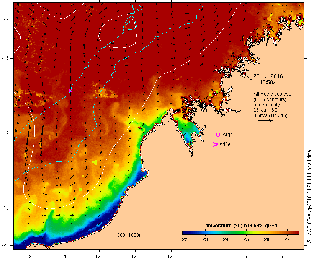Click longitude axis label 126

279,257
